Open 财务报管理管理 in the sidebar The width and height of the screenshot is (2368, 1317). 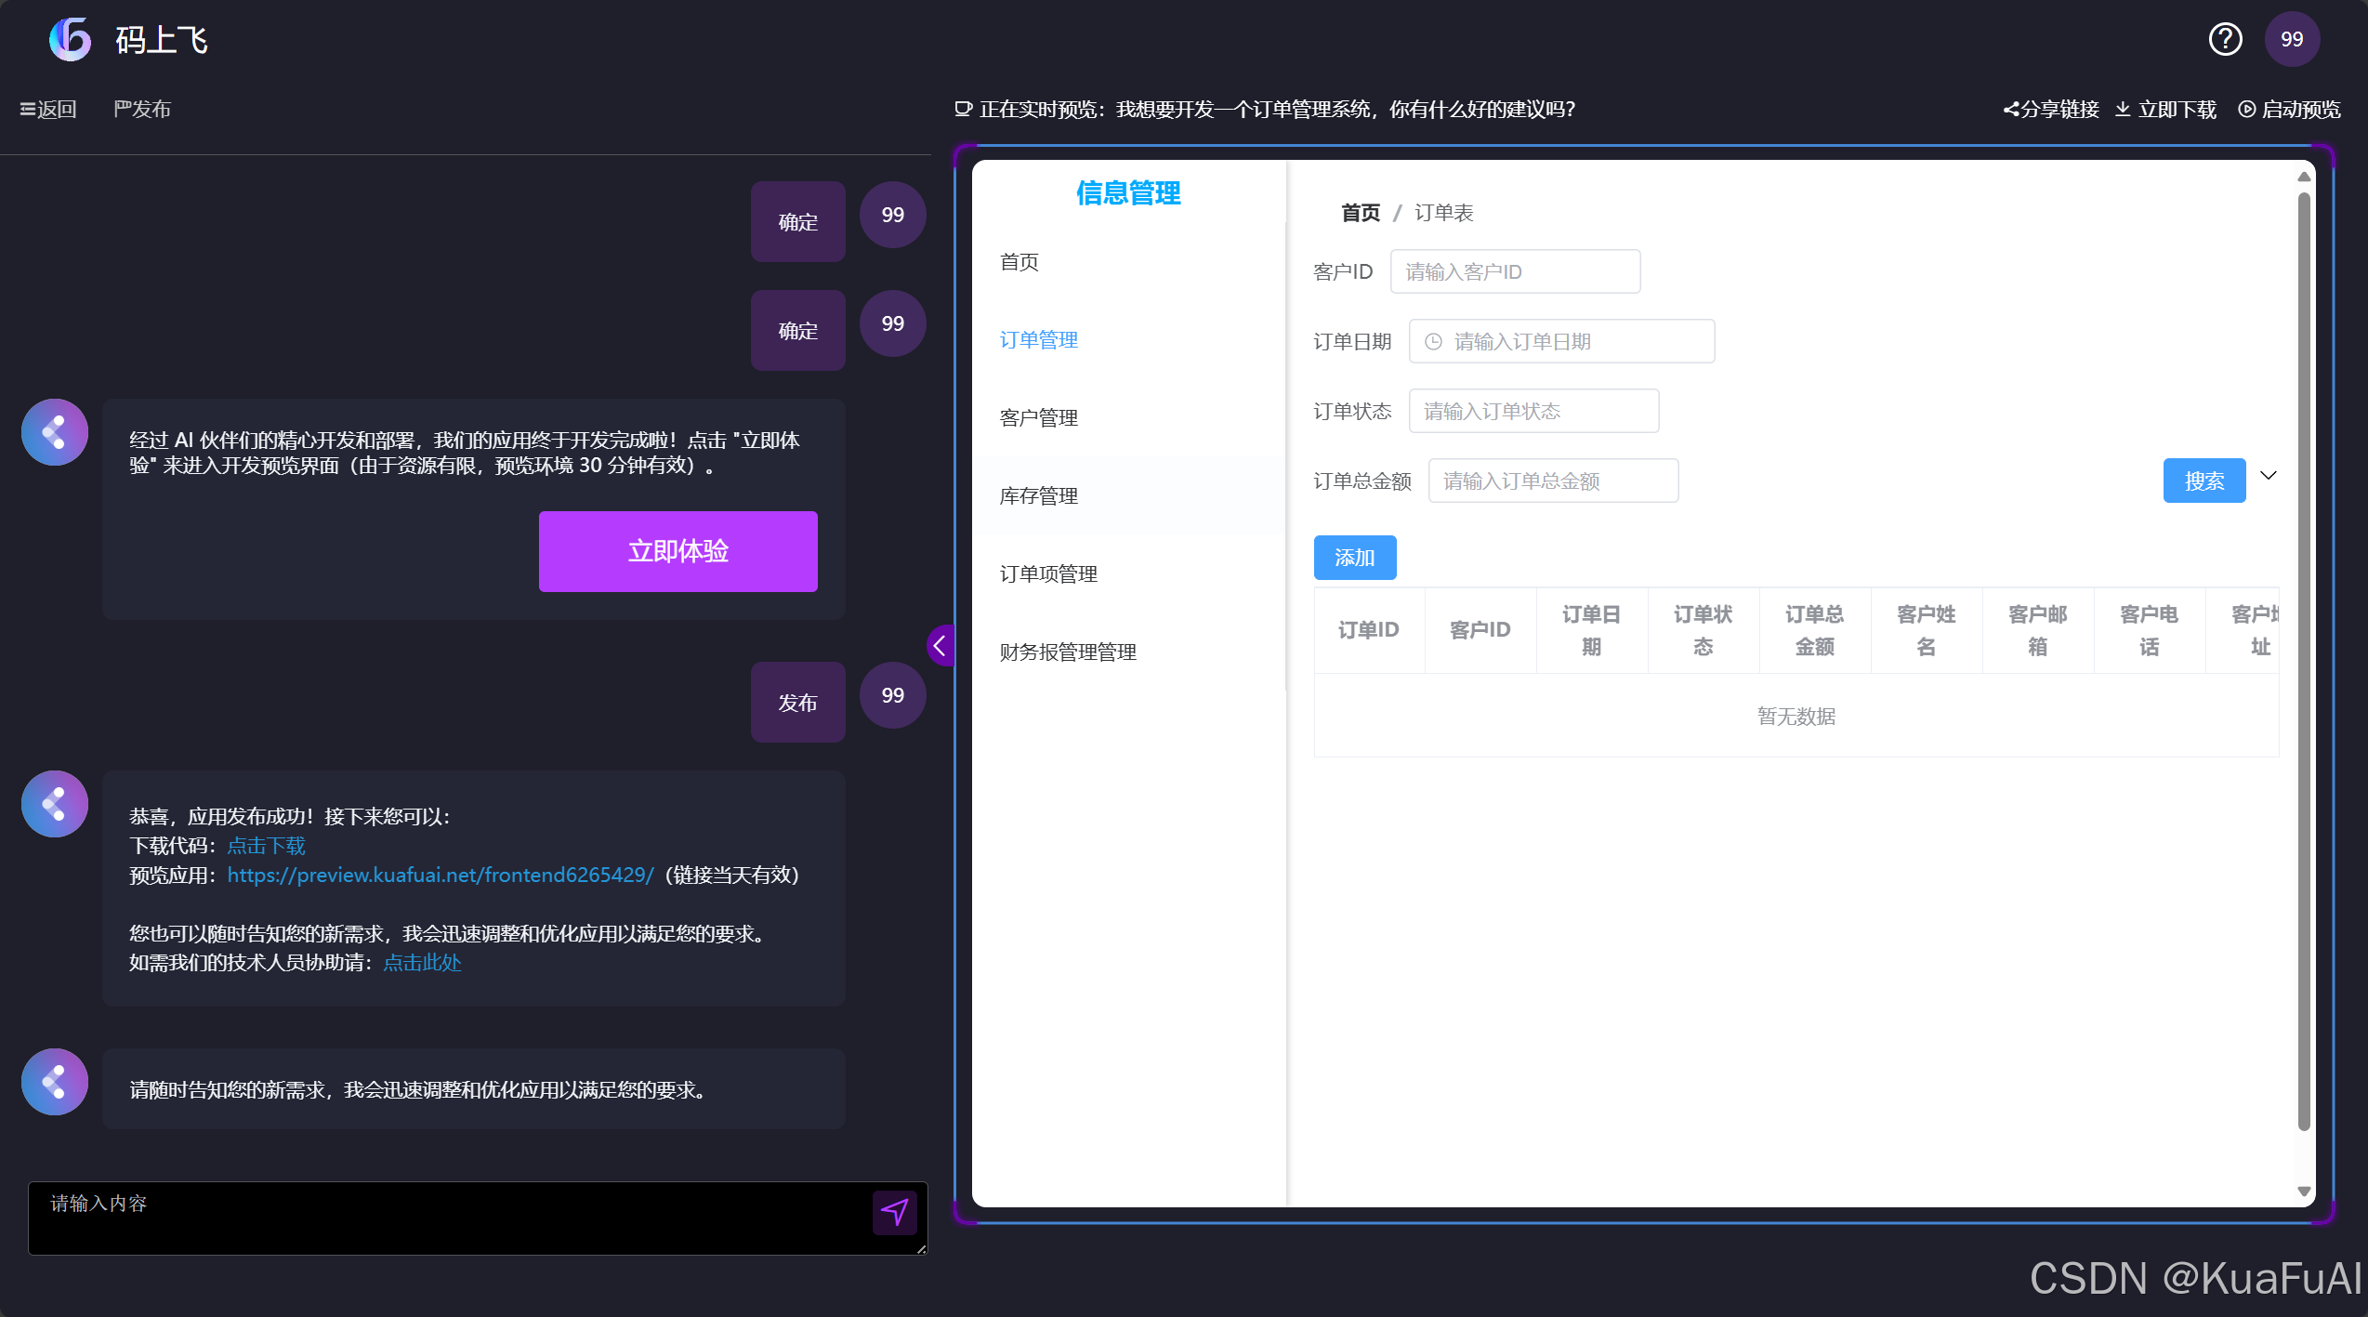tap(1067, 652)
